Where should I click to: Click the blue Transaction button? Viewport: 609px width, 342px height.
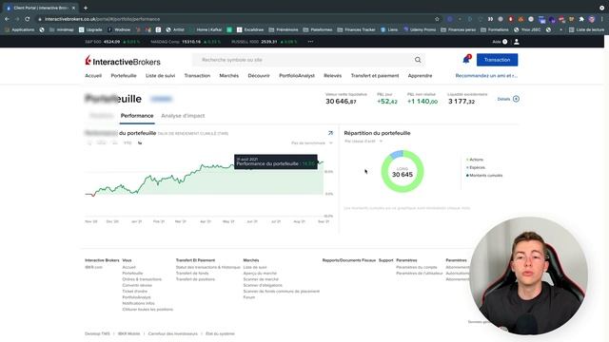(x=497, y=60)
